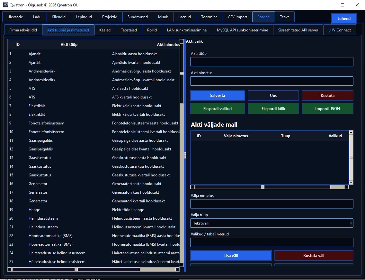
Task: Open the LHV Connect tab
Action: click(339, 30)
